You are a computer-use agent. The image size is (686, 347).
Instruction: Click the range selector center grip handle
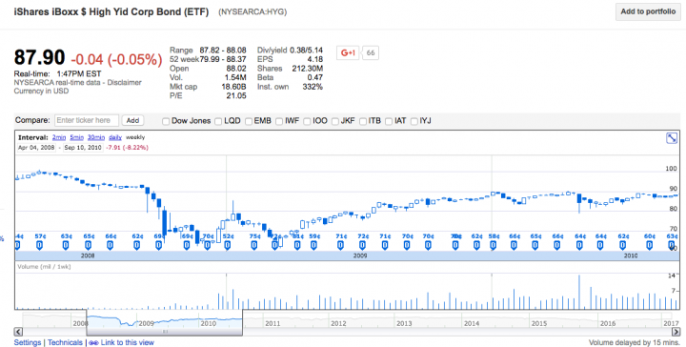(x=165, y=332)
